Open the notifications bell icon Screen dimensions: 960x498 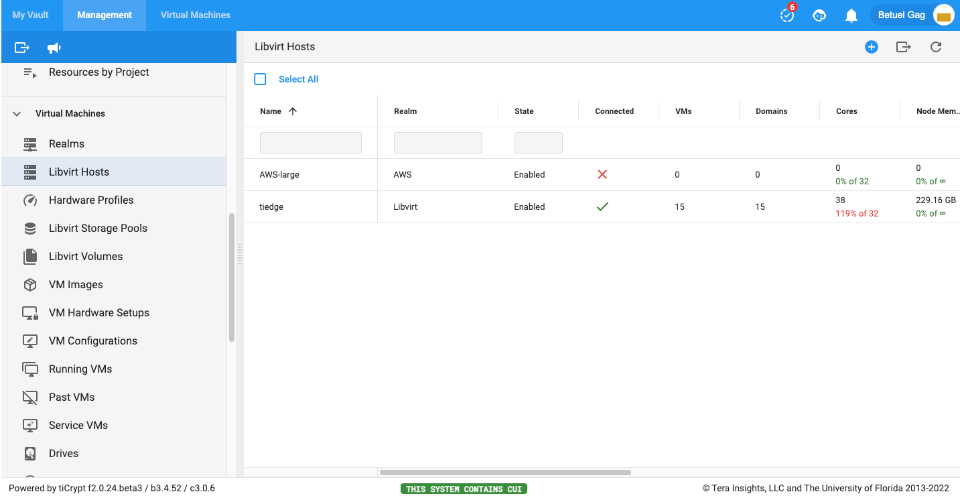pos(851,15)
